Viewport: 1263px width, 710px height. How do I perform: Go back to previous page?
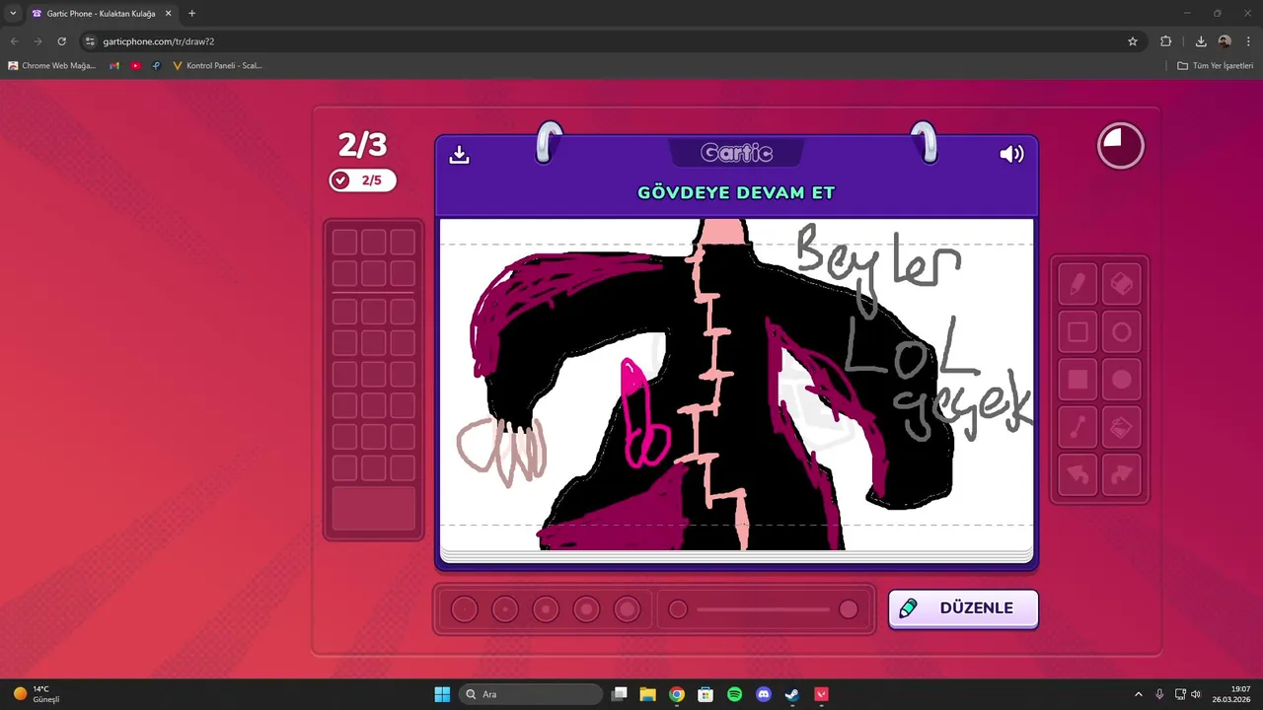14,41
